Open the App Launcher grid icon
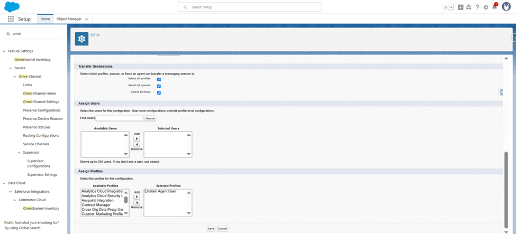 [11, 19]
